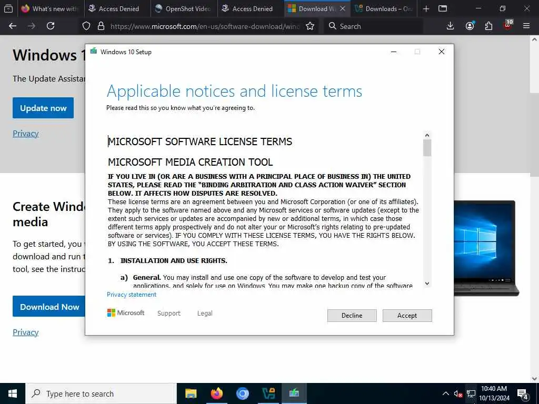539x404 pixels.
Task: Click down arrow of license text scrollbar
Action: [427, 284]
